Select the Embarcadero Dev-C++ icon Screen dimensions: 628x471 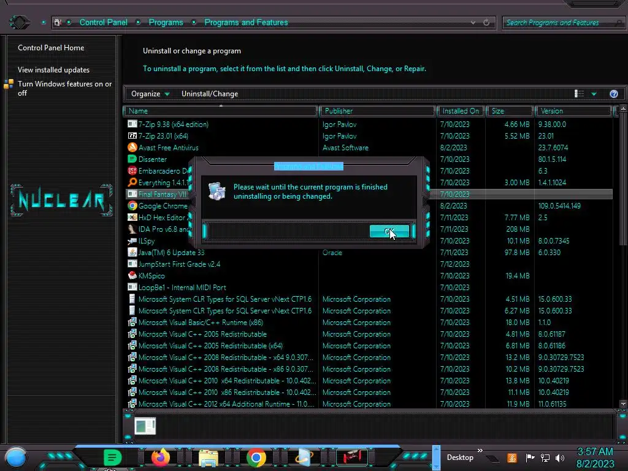[x=132, y=170]
